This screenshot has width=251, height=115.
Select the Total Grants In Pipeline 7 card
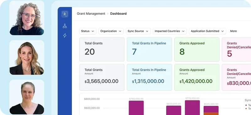[149, 50]
